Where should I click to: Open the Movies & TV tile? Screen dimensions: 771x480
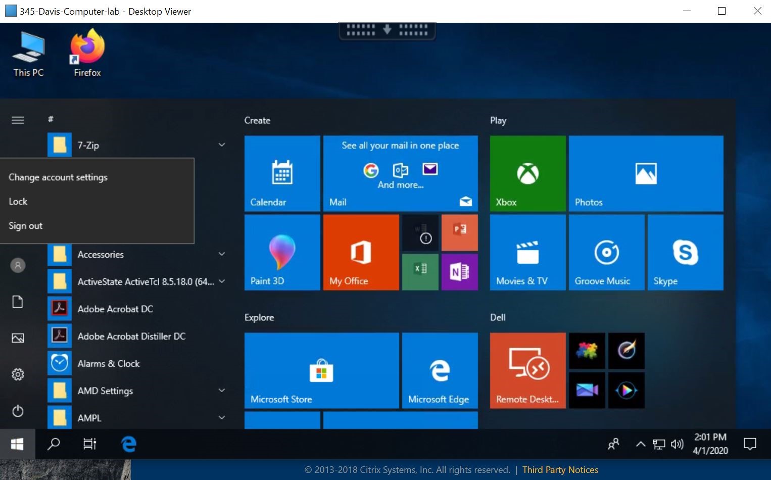click(528, 252)
